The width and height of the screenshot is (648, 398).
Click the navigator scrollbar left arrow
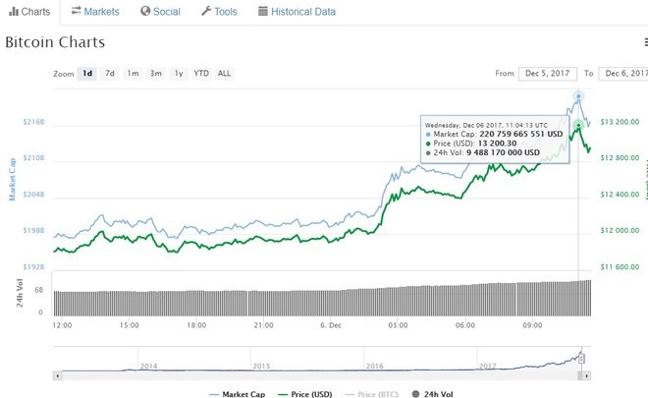coord(60,374)
